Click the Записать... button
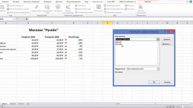The height and width of the screenshot is (108, 193). click(x=167, y=44)
